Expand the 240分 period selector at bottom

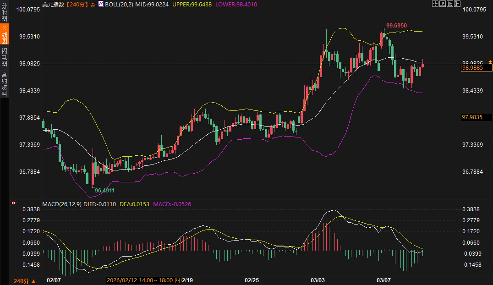(24, 281)
